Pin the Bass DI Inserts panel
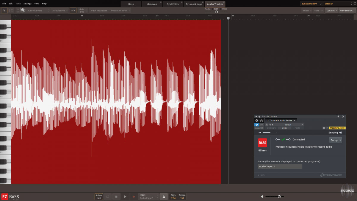 [338, 116]
